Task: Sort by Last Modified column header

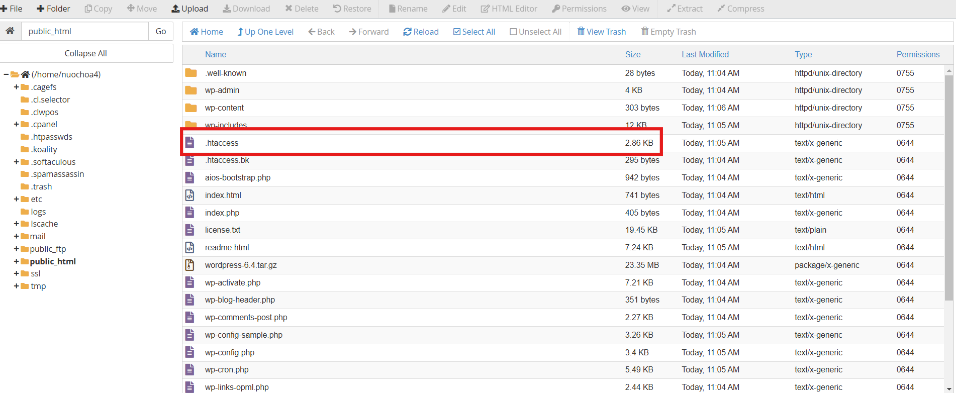Action: pyautogui.click(x=705, y=54)
